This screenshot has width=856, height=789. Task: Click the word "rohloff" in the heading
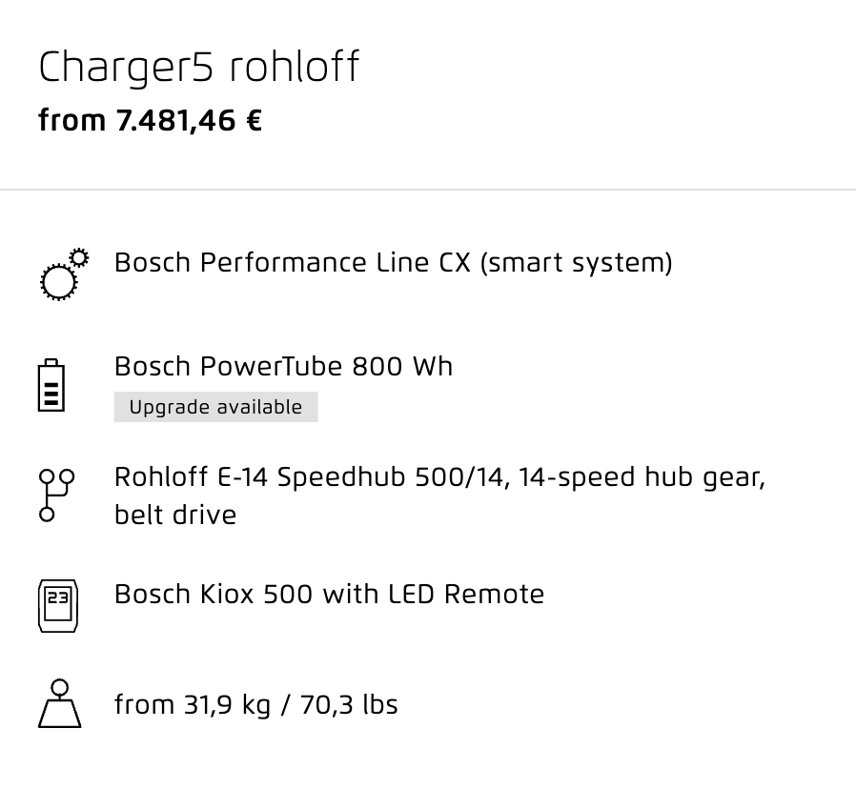[x=294, y=67]
